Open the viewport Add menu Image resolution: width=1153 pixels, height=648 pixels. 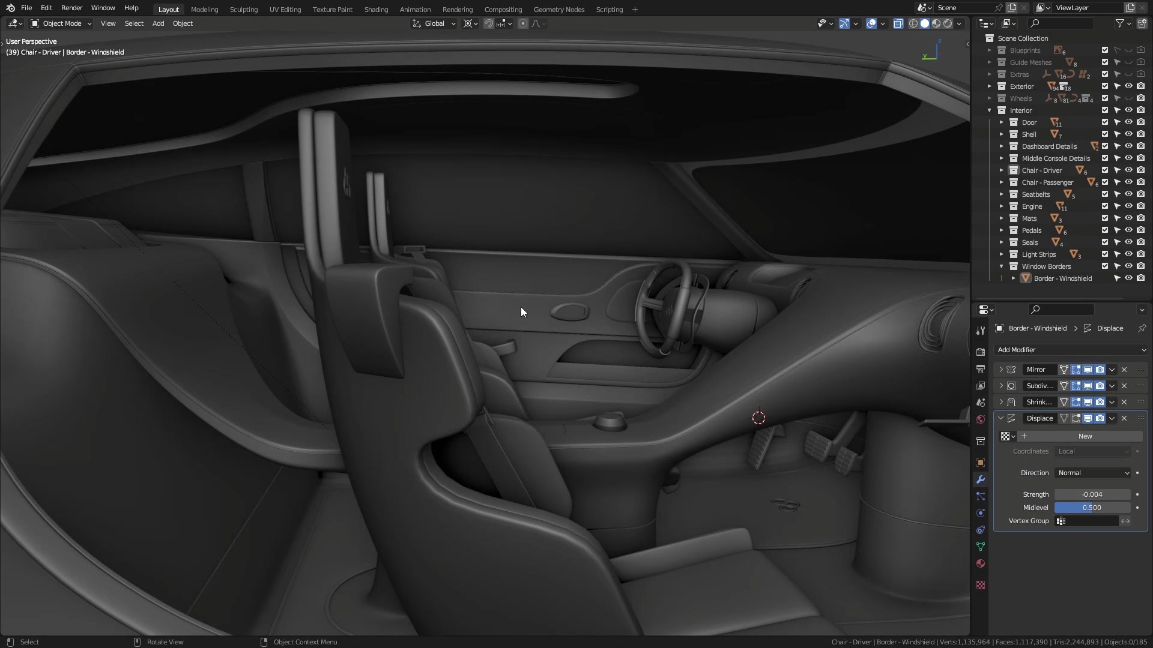click(158, 23)
